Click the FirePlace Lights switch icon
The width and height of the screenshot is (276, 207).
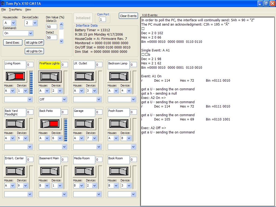(50, 76)
